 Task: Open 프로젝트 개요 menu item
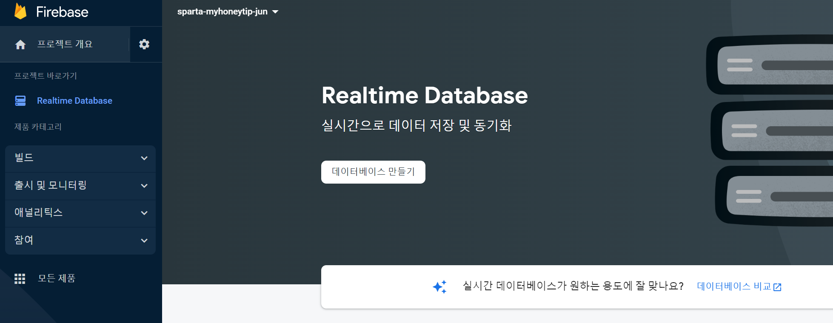coord(65,44)
